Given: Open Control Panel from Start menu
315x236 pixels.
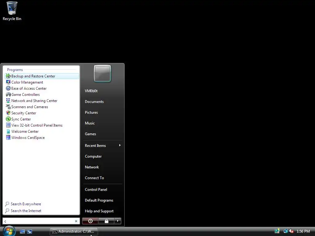Looking at the screenshot, I should point(96,190).
